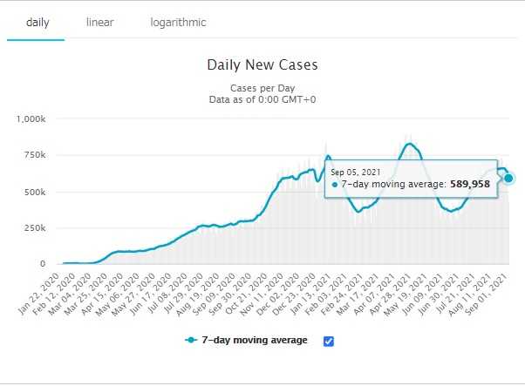Click the 750k y-axis label

tap(45, 155)
